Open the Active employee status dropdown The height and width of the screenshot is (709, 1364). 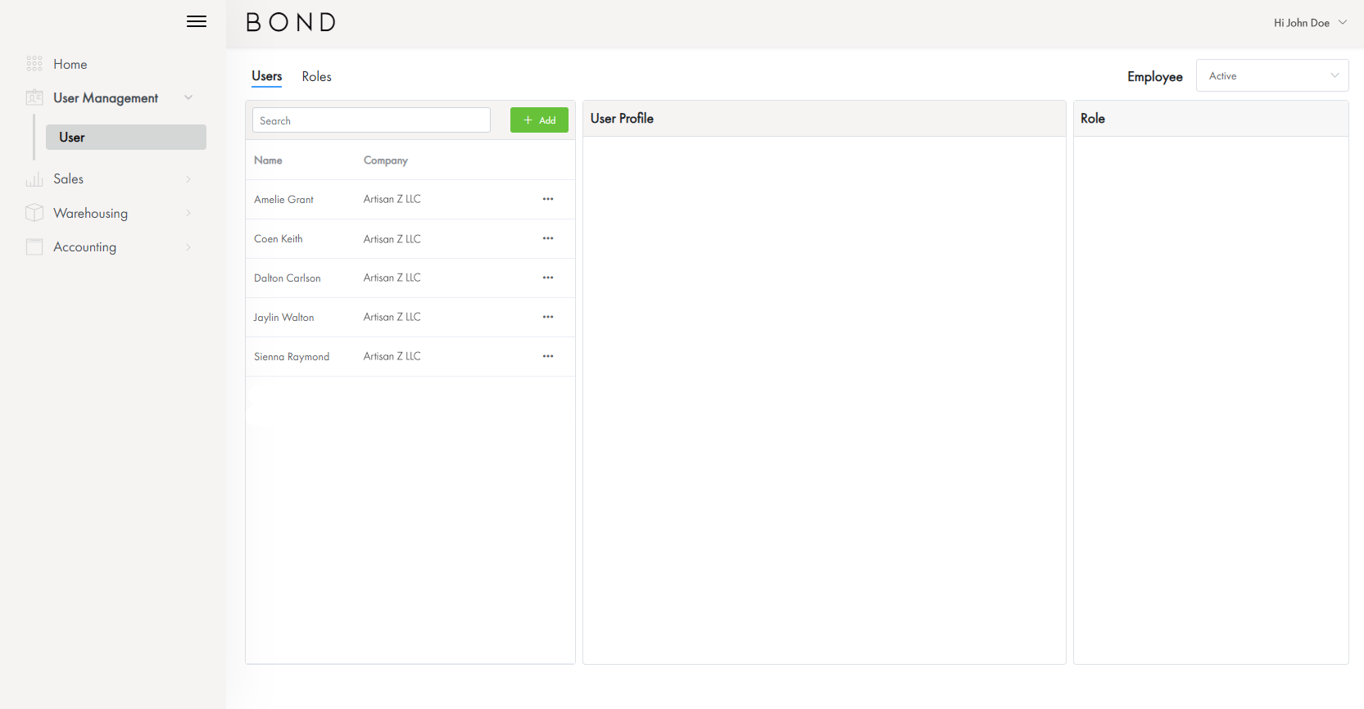(x=1271, y=75)
